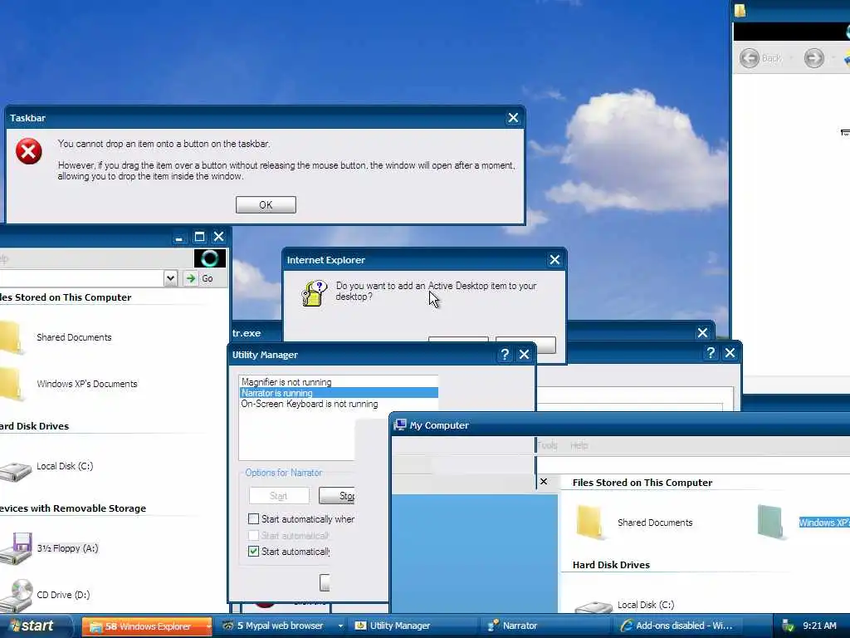The height and width of the screenshot is (638, 850).
Task: Click OK in the Taskbar error dialog
Action: pos(266,204)
